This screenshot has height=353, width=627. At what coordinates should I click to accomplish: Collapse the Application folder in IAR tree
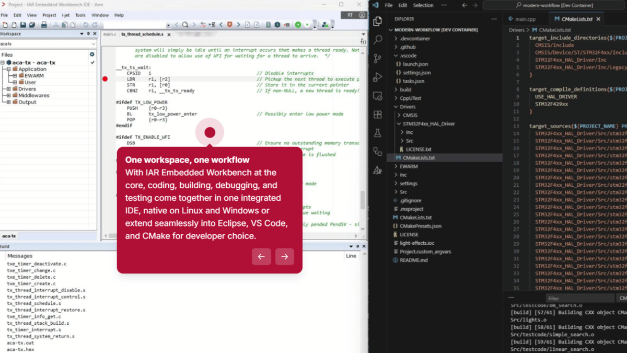tap(8, 69)
